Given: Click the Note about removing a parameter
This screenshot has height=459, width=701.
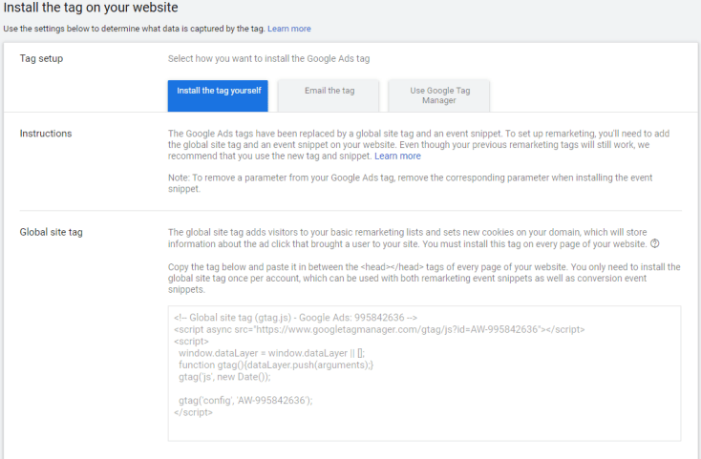Looking at the screenshot, I should [x=410, y=183].
